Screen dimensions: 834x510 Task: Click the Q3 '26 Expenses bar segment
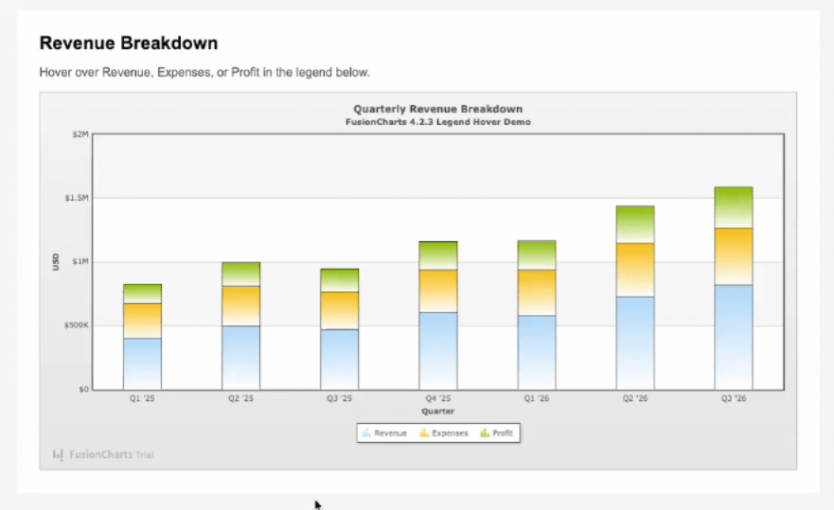(x=734, y=256)
